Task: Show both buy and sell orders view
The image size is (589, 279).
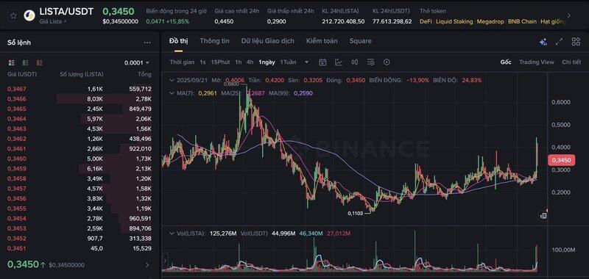Action: tap(11, 62)
